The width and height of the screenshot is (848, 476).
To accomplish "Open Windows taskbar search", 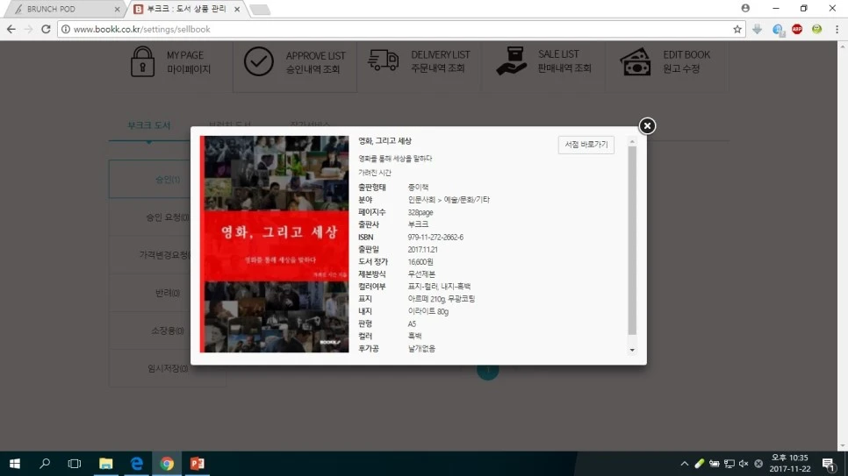I will pos(45,464).
